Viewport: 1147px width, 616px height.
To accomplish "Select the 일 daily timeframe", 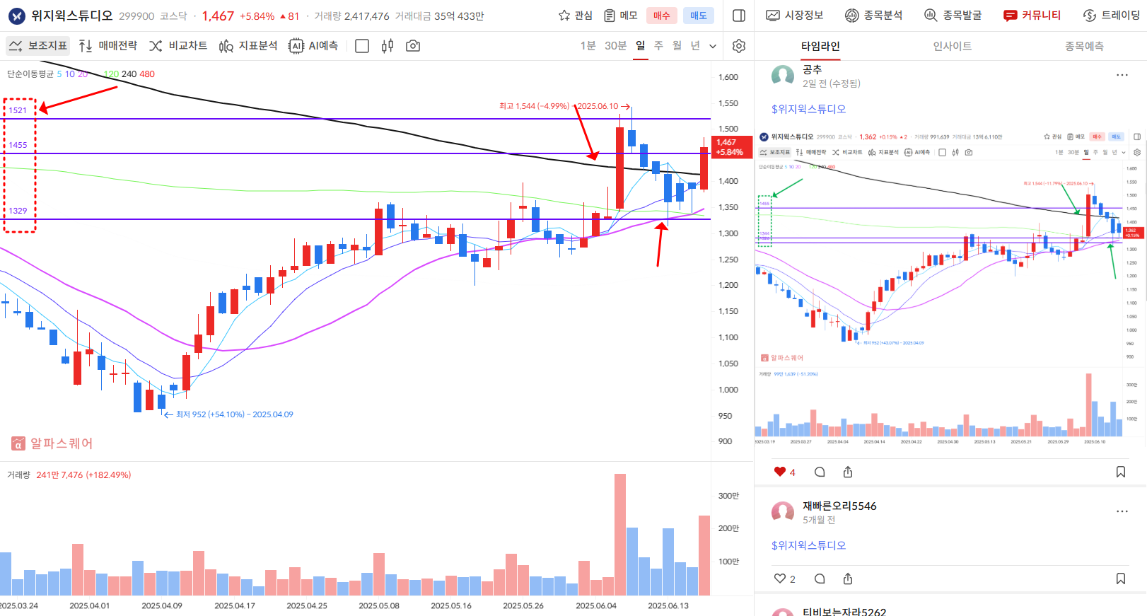I will tap(641, 46).
